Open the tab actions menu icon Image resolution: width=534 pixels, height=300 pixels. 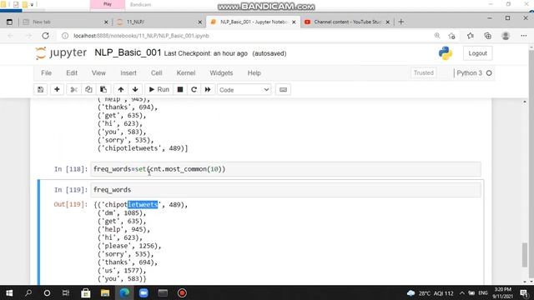point(9,22)
